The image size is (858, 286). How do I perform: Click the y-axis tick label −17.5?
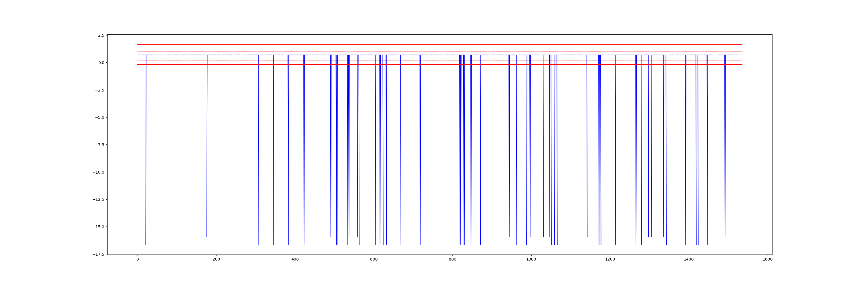[x=98, y=254]
